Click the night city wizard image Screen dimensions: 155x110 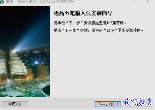pos(25,51)
